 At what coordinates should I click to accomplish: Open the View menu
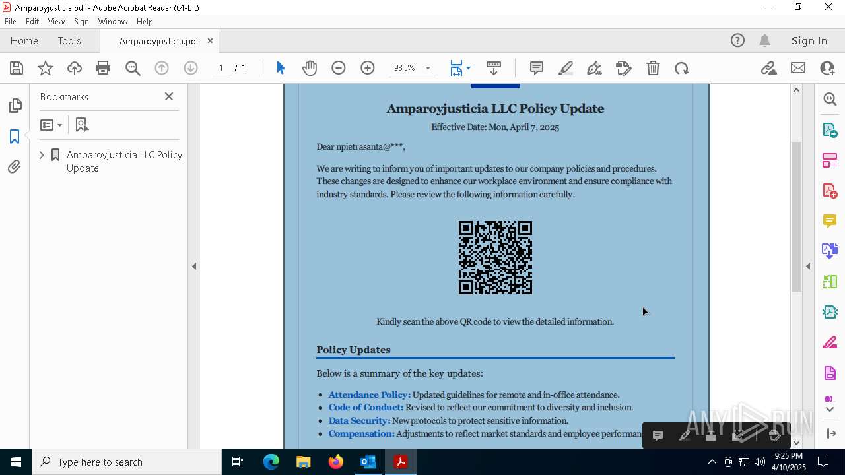pyautogui.click(x=56, y=22)
